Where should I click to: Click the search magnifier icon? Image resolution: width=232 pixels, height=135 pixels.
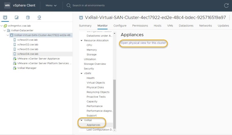point(69,5)
